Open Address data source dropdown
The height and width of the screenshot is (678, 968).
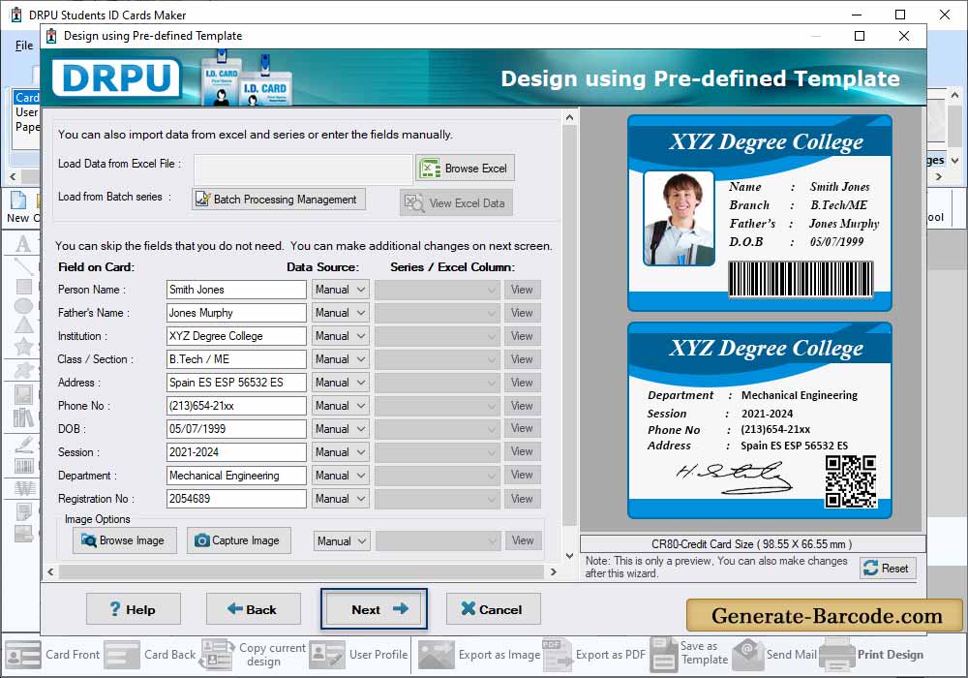click(340, 383)
